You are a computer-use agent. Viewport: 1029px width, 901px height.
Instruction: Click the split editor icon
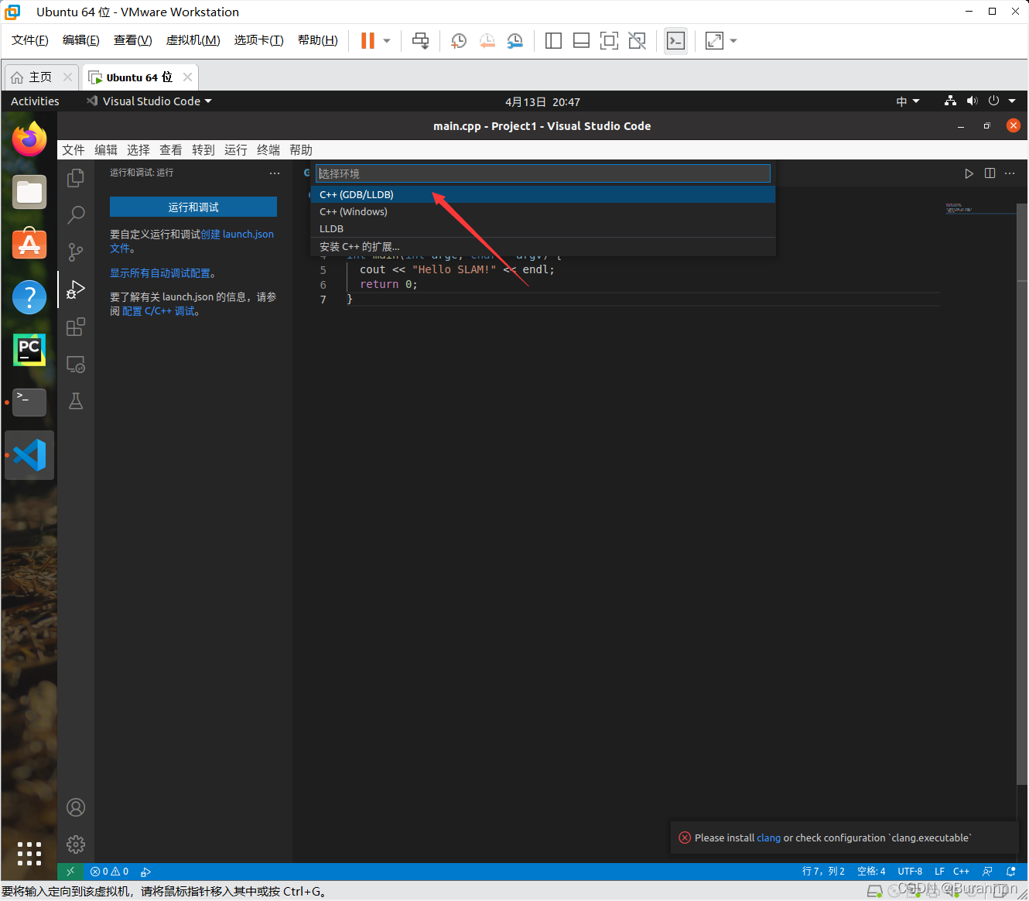coord(990,173)
